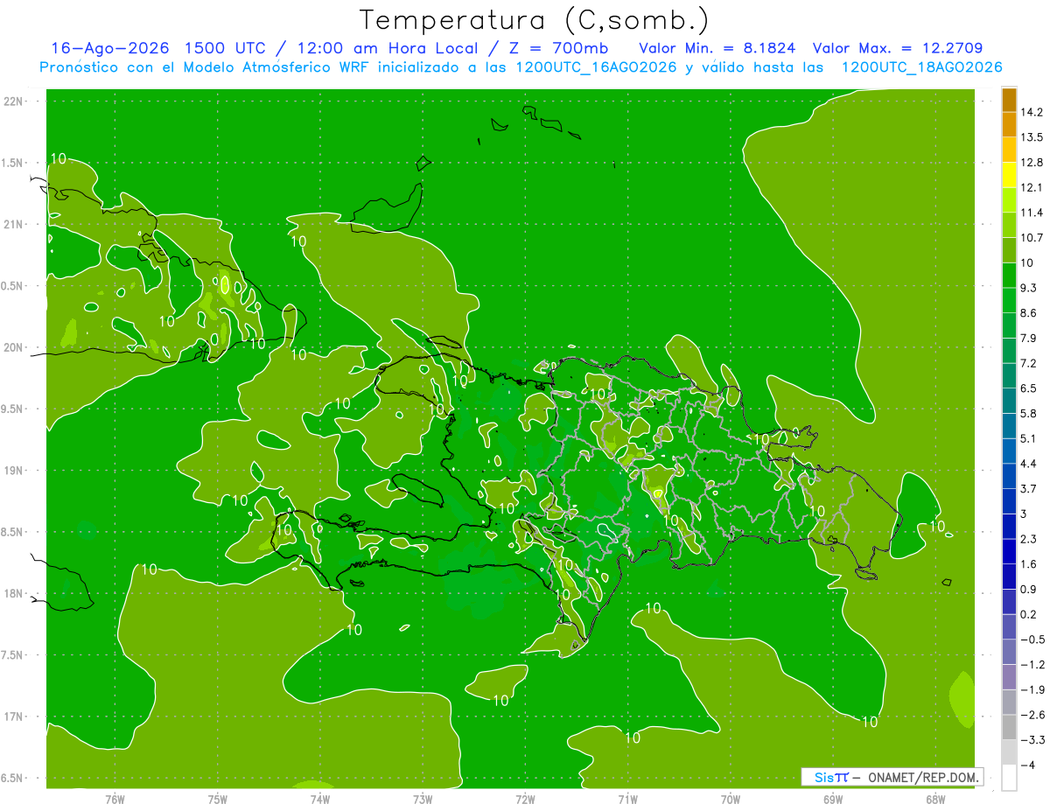Click the '-1.9' color scale value

(1032, 689)
